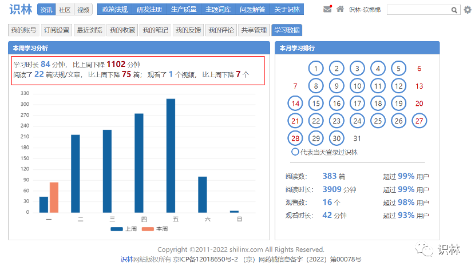Click the 识林-软棉棉 username link

point(366,10)
